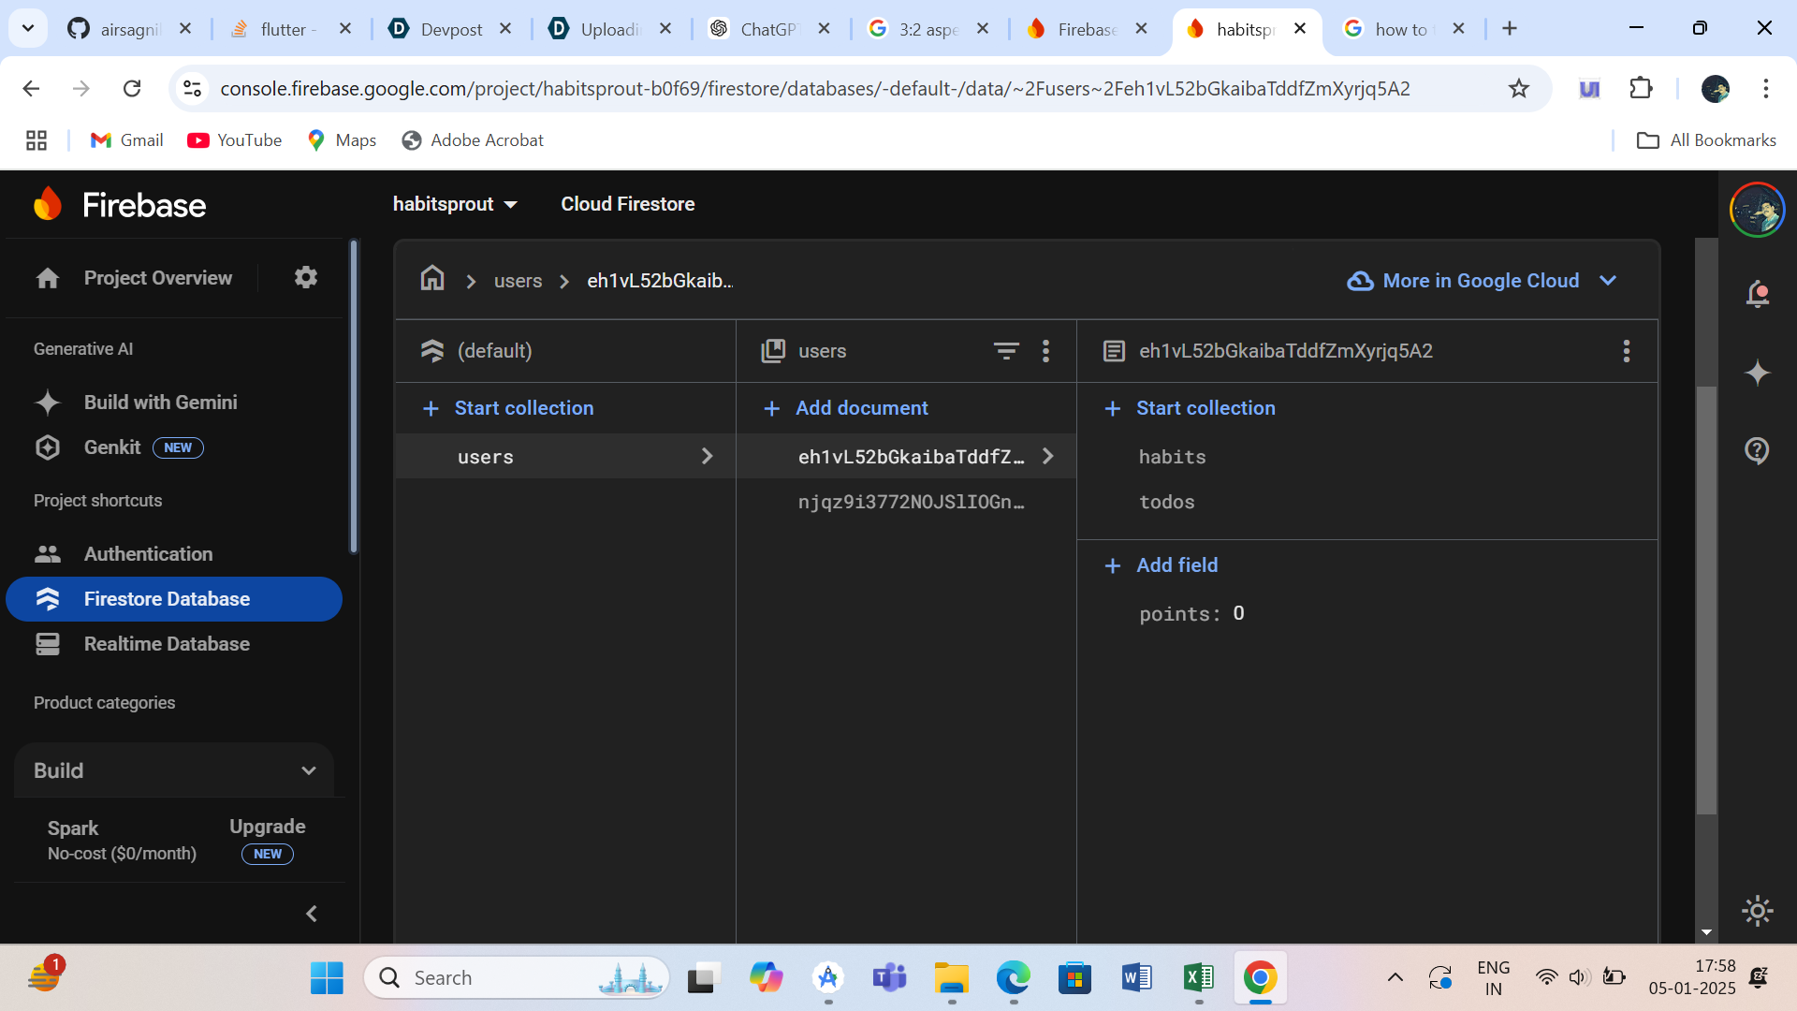
Task: Open the help question mark icon
Action: coord(1757,450)
